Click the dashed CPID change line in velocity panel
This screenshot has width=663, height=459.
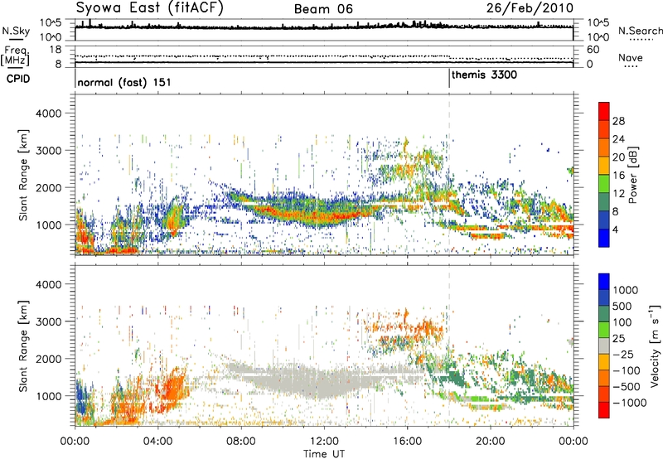pos(449,345)
